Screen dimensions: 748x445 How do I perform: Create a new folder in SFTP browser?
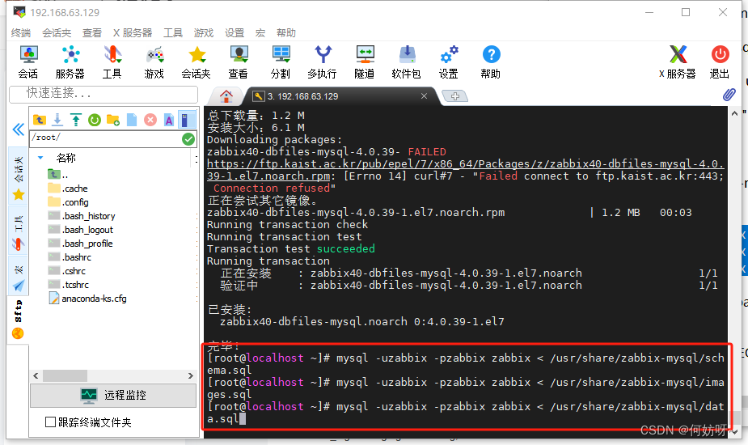pos(113,120)
